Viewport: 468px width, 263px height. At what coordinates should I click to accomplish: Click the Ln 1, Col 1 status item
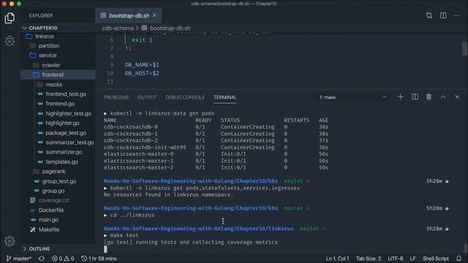338,259
